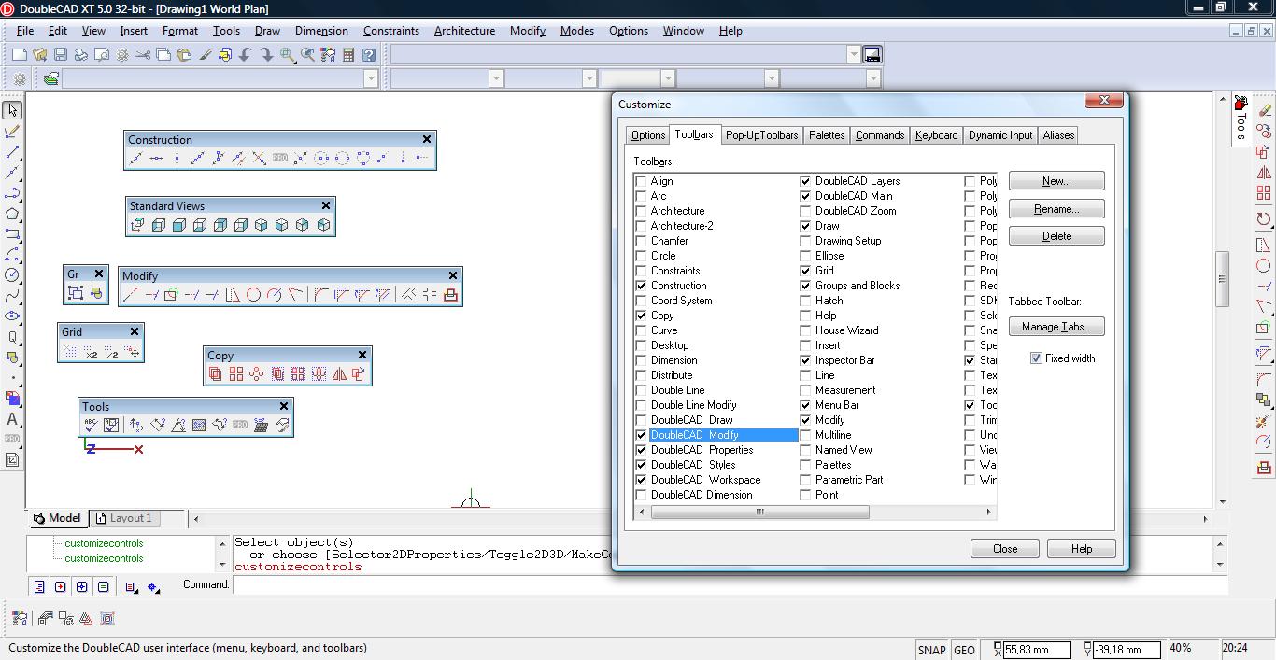The image size is (1276, 660).
Task: Click the spell check icon in the Tools toolbar
Action: [91, 426]
